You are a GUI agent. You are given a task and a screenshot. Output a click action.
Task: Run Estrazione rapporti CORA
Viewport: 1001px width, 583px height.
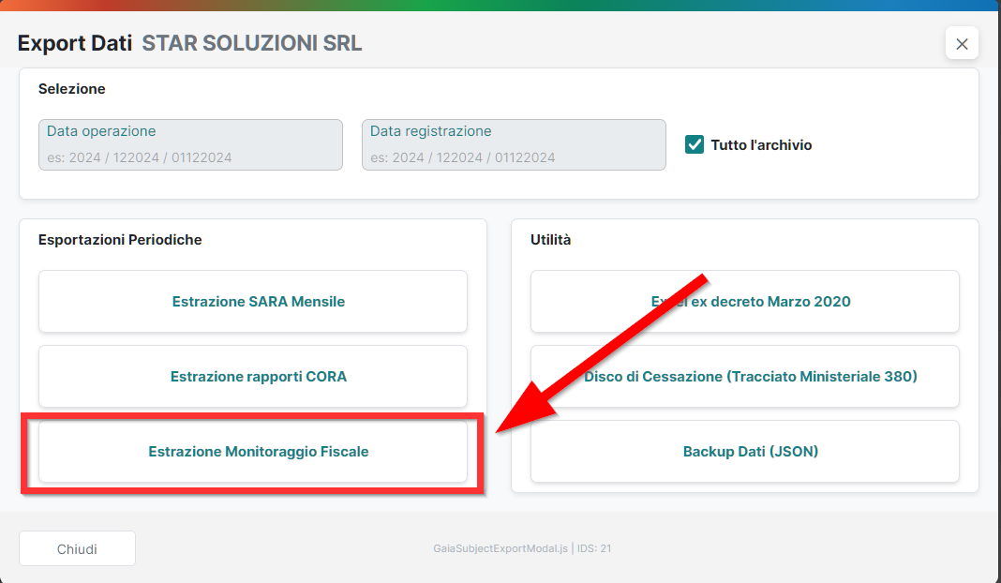pyautogui.click(x=253, y=377)
